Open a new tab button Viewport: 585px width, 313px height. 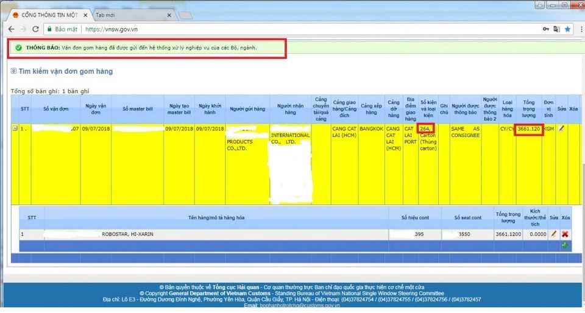pyautogui.click(x=185, y=15)
